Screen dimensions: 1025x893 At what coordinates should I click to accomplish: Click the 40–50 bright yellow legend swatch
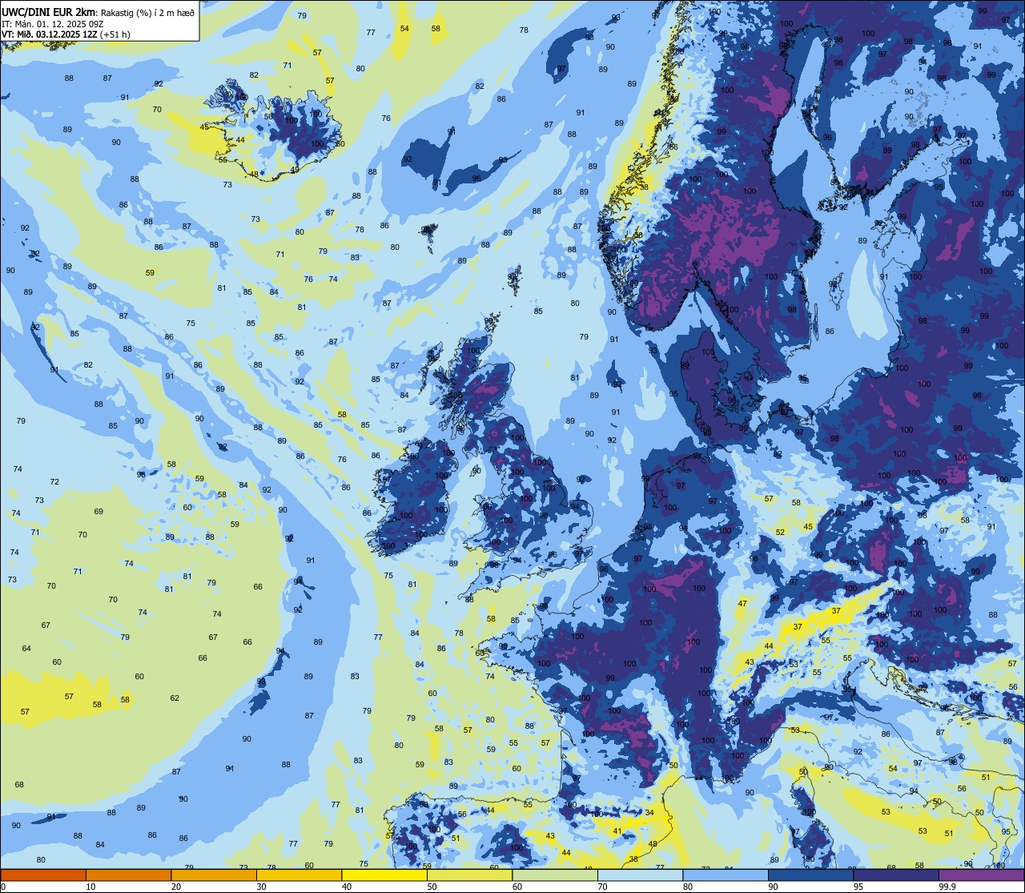tap(384, 875)
